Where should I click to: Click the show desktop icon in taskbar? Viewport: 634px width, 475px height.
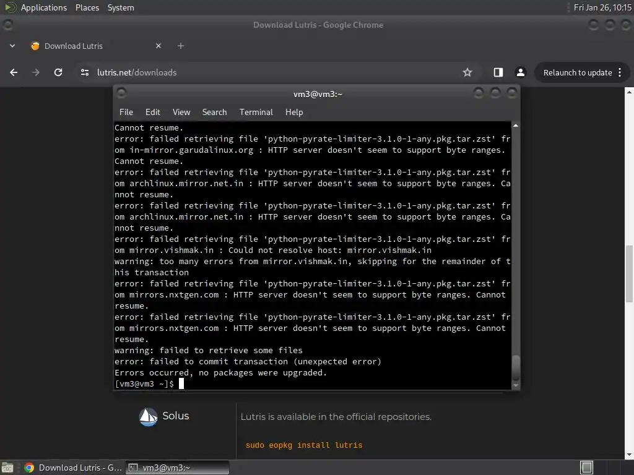click(x=7, y=468)
